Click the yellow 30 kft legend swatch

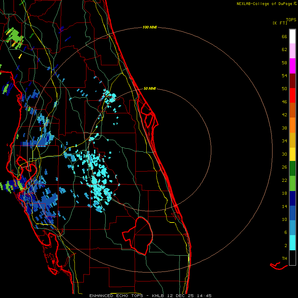(292, 154)
